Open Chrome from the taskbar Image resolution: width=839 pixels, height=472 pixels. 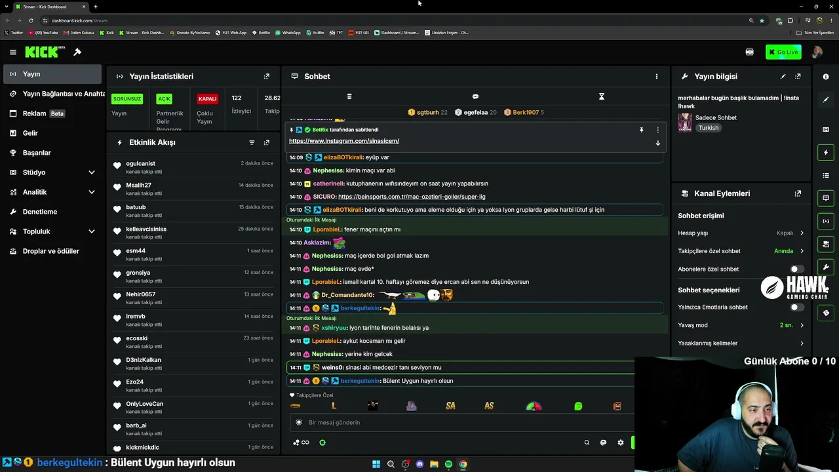coord(463,464)
